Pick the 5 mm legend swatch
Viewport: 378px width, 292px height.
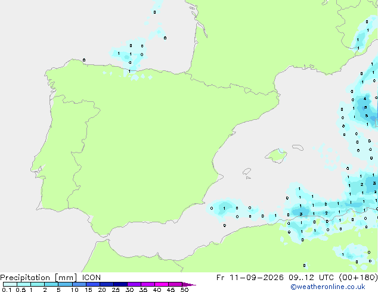(x=66, y=284)
